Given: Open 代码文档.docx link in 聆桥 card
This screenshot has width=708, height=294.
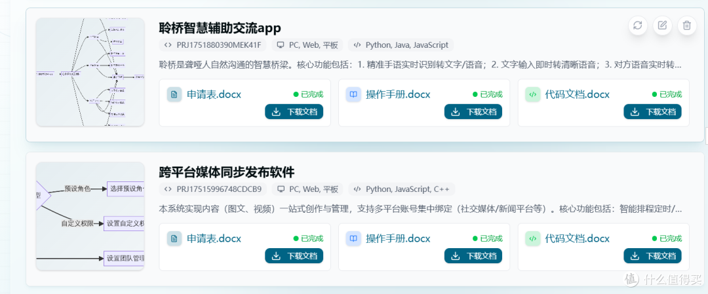Looking at the screenshot, I should (577, 95).
